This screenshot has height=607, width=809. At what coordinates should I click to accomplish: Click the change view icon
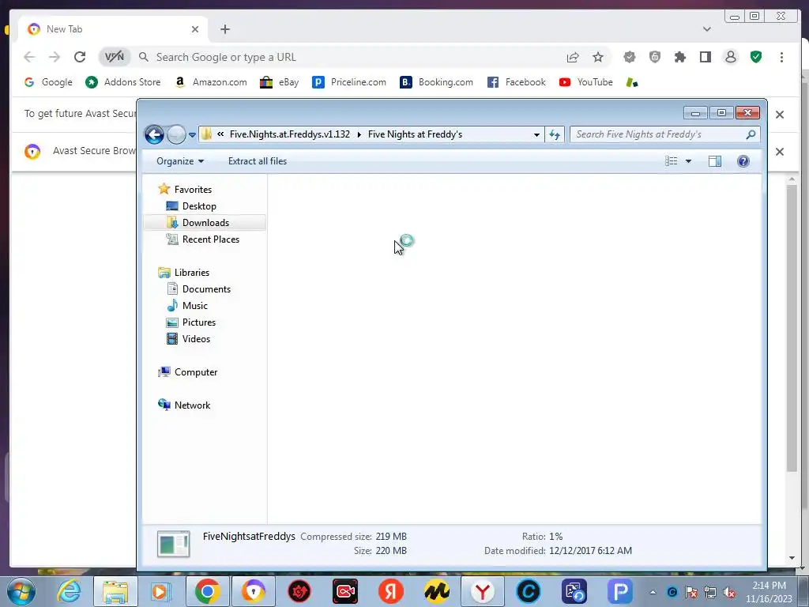pyautogui.click(x=672, y=161)
